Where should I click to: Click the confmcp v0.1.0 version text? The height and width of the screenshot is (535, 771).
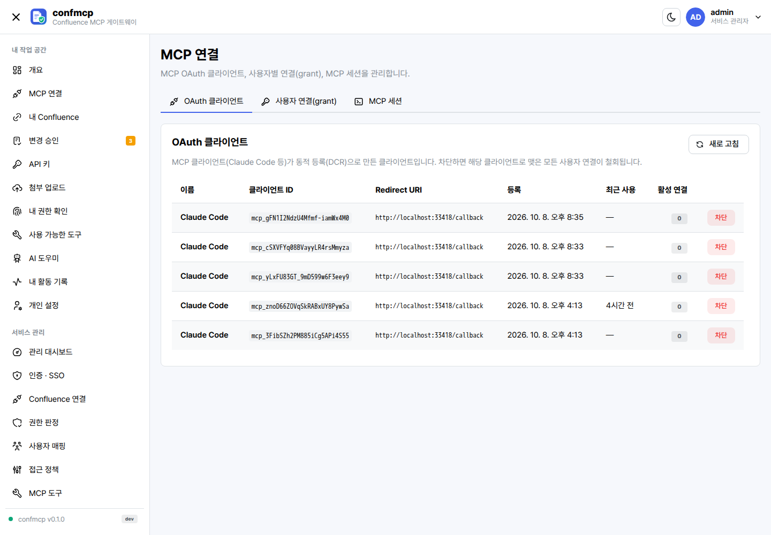pyautogui.click(x=41, y=519)
